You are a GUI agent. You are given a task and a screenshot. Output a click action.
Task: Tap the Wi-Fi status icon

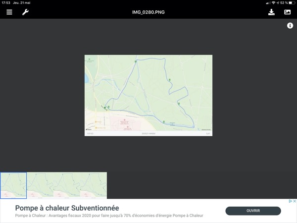273,3
